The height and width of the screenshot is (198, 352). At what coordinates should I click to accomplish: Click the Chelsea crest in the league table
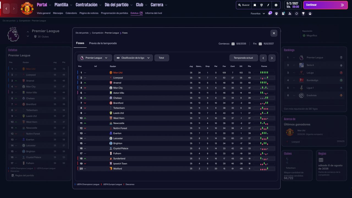point(111,98)
